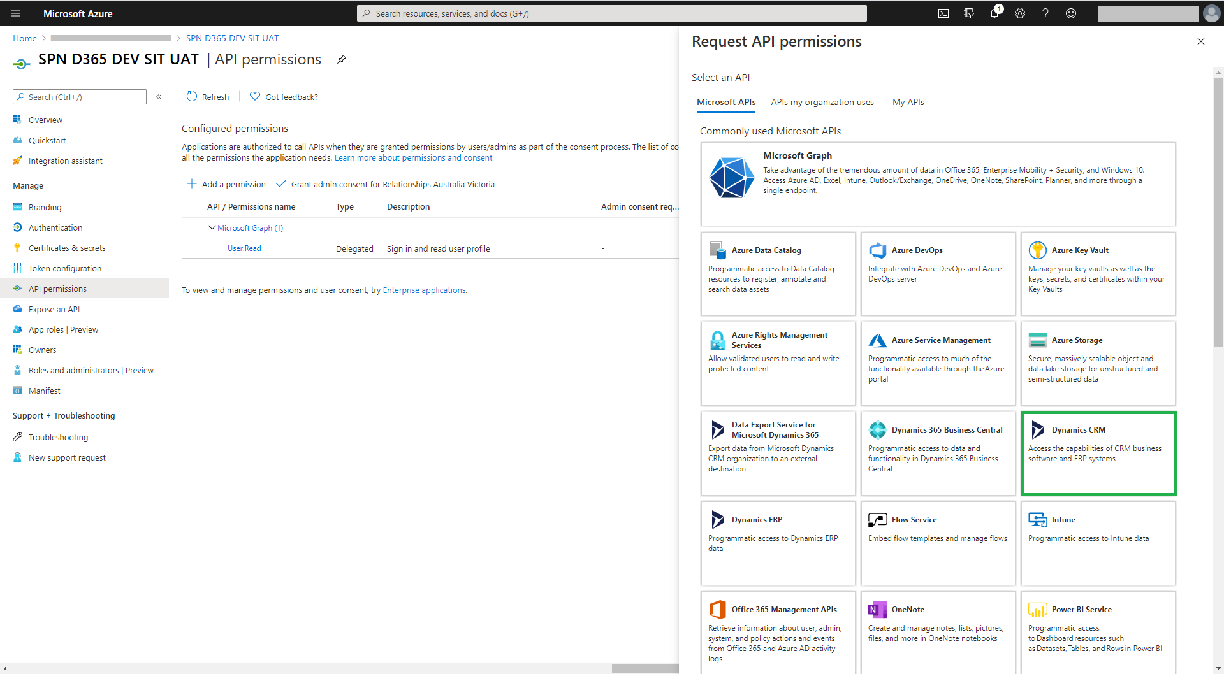This screenshot has width=1224, height=674.
Task: Click the help question mark icon
Action: (1045, 13)
